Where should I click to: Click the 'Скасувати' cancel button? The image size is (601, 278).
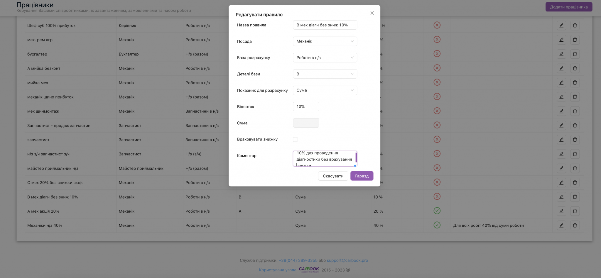(333, 176)
